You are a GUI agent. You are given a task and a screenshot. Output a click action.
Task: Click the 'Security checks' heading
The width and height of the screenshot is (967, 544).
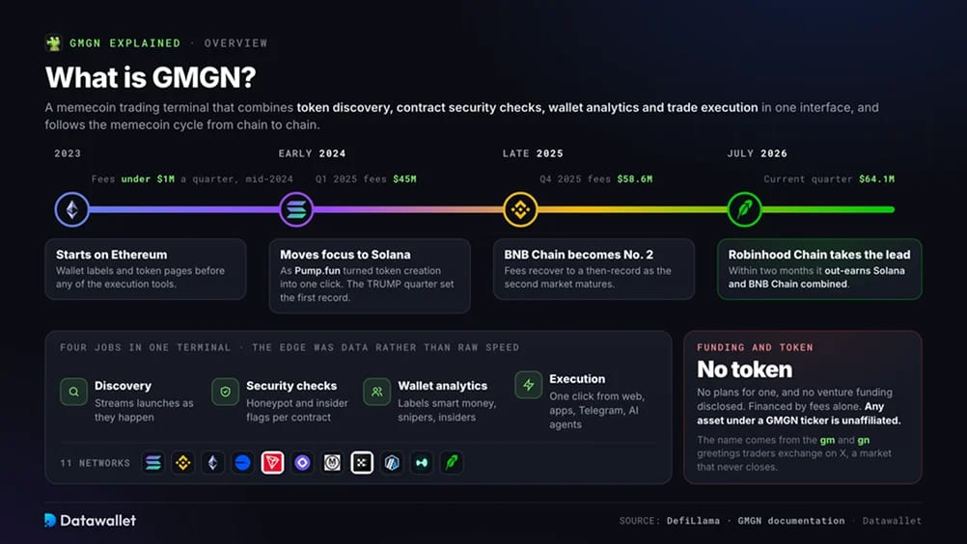click(291, 386)
